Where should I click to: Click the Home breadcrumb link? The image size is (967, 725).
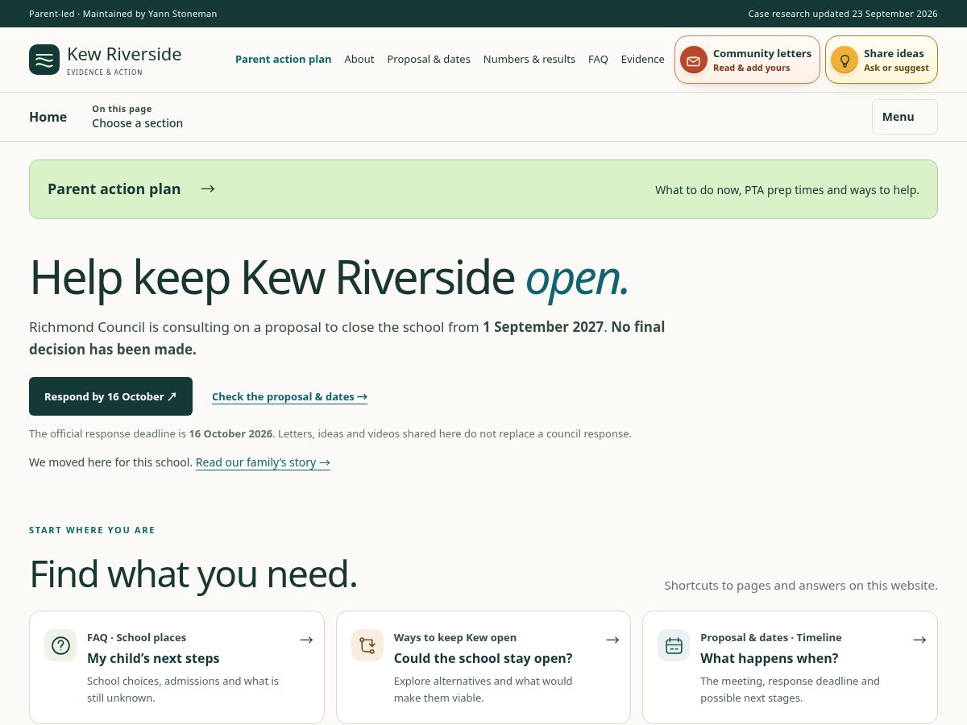48,117
